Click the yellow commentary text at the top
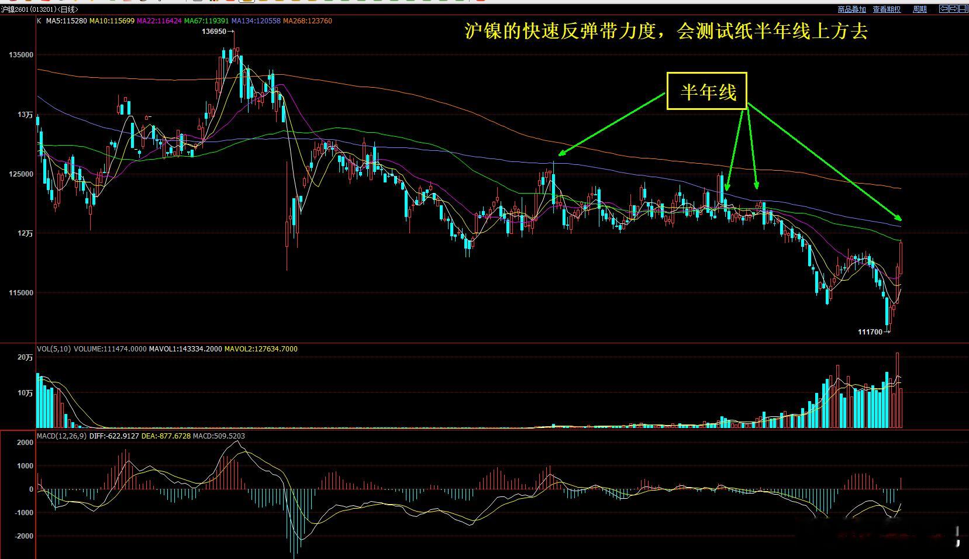 click(x=664, y=33)
